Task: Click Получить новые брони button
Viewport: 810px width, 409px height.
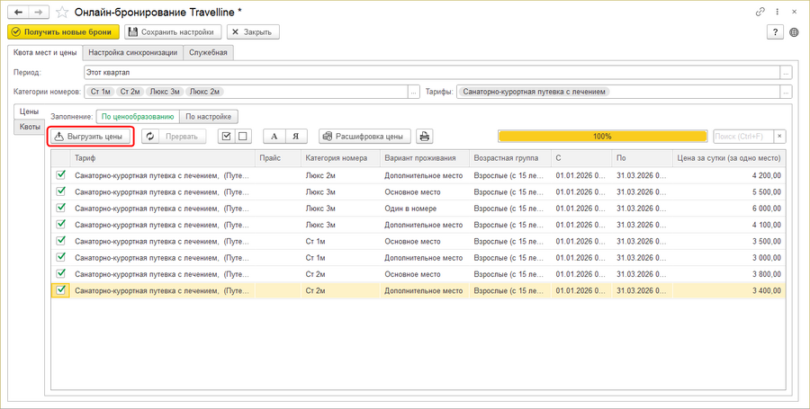Action: tap(63, 32)
